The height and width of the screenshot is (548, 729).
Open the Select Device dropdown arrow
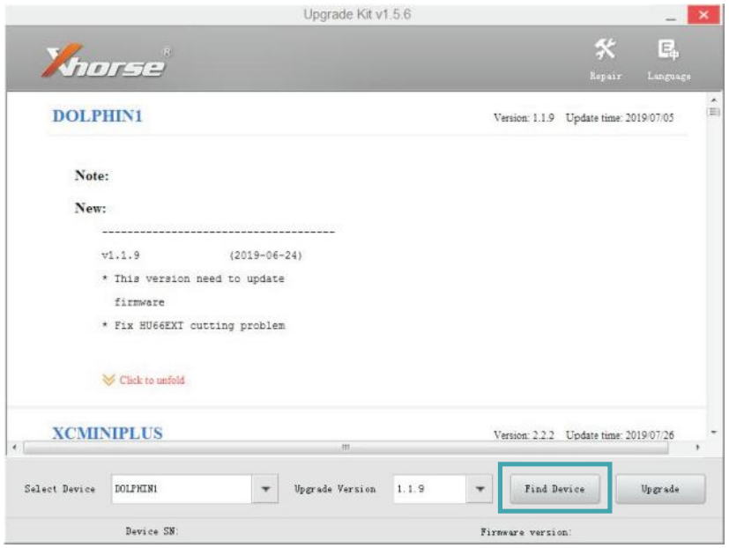(265, 488)
